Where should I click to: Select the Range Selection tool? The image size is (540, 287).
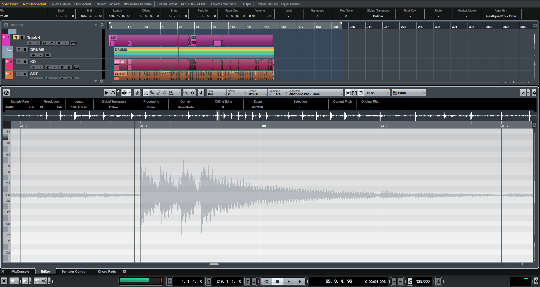tap(146, 93)
